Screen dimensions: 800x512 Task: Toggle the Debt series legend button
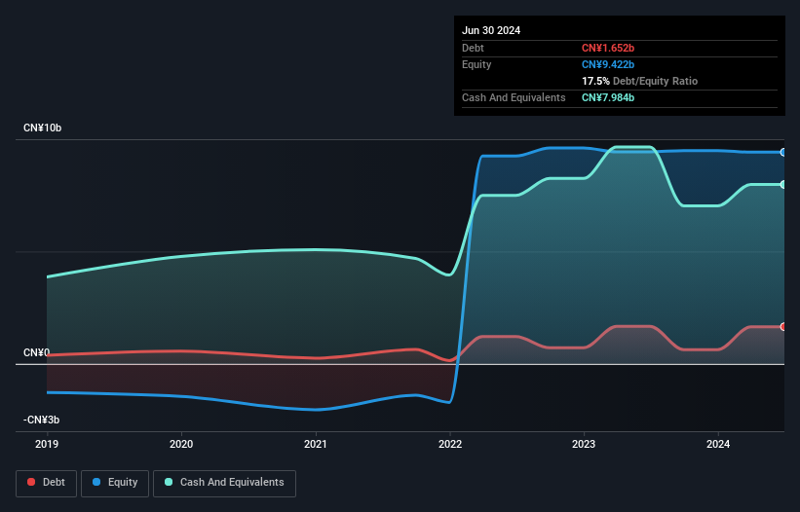click(47, 483)
